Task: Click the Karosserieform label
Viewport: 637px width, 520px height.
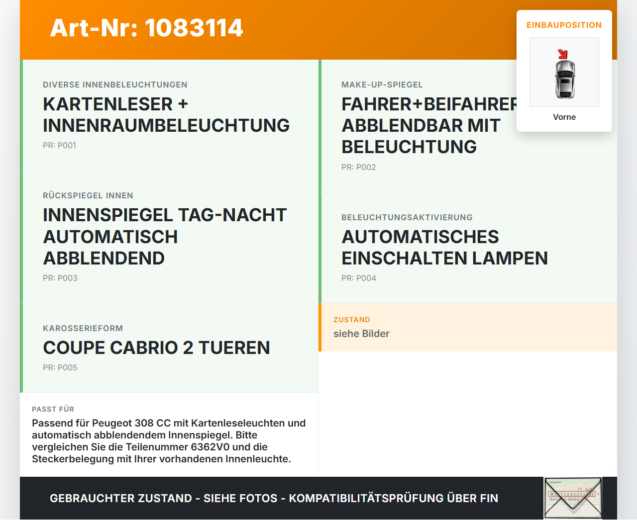Action: click(x=83, y=329)
